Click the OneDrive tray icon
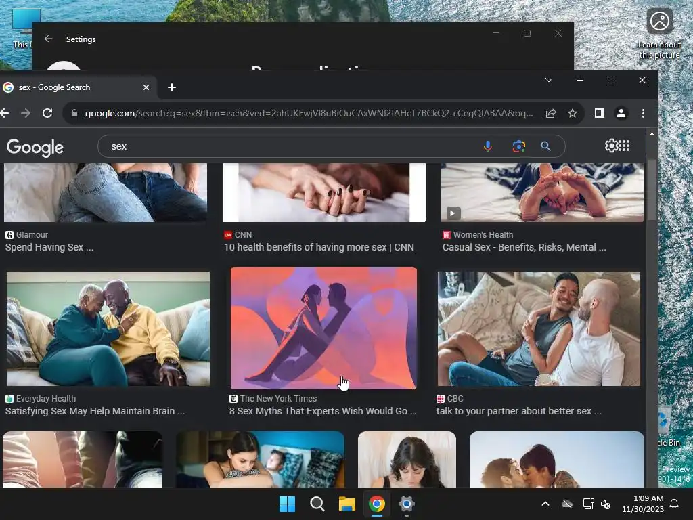693x520 pixels. [x=567, y=504]
